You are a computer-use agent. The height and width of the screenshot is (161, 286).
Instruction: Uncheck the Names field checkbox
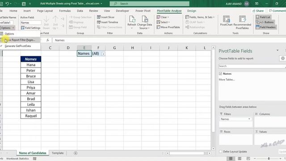tap(220, 73)
